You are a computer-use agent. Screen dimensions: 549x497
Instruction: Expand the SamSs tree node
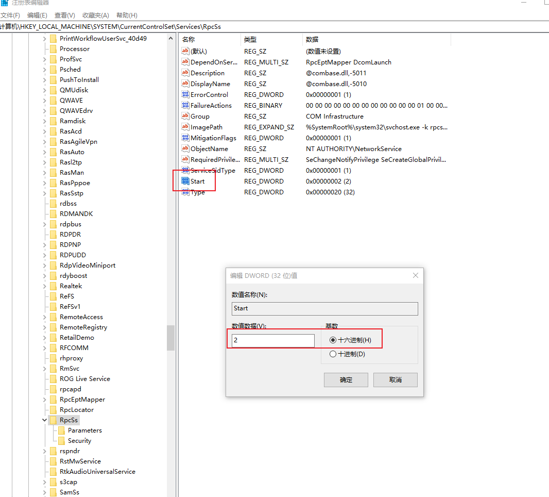pyautogui.click(x=45, y=492)
